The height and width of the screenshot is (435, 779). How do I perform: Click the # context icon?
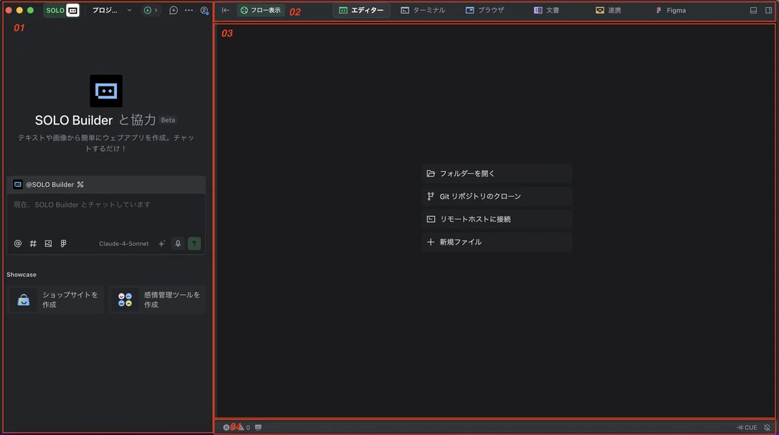point(33,243)
